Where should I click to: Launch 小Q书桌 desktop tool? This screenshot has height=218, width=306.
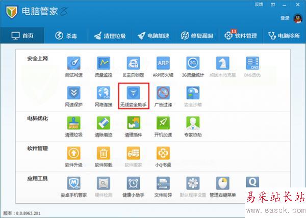163,157
